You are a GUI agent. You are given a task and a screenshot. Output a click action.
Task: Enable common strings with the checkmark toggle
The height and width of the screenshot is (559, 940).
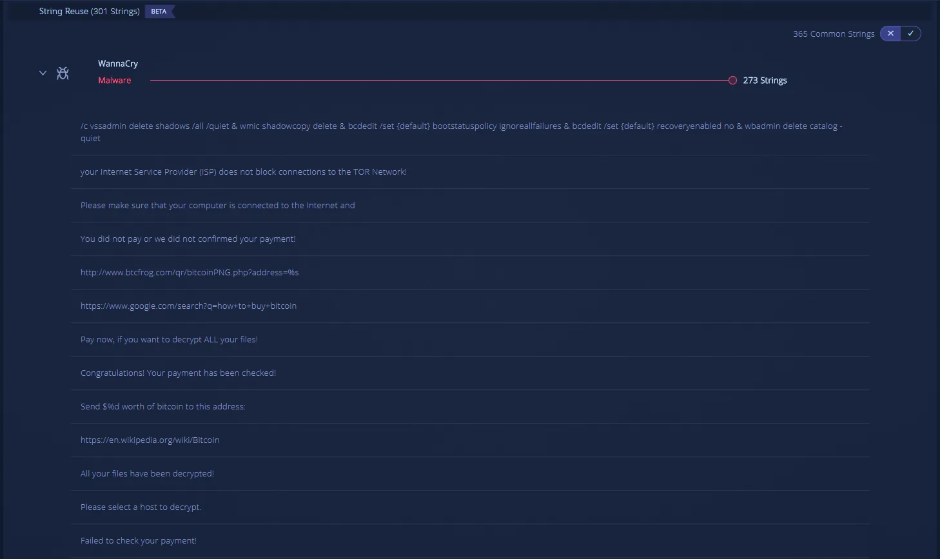(x=910, y=34)
